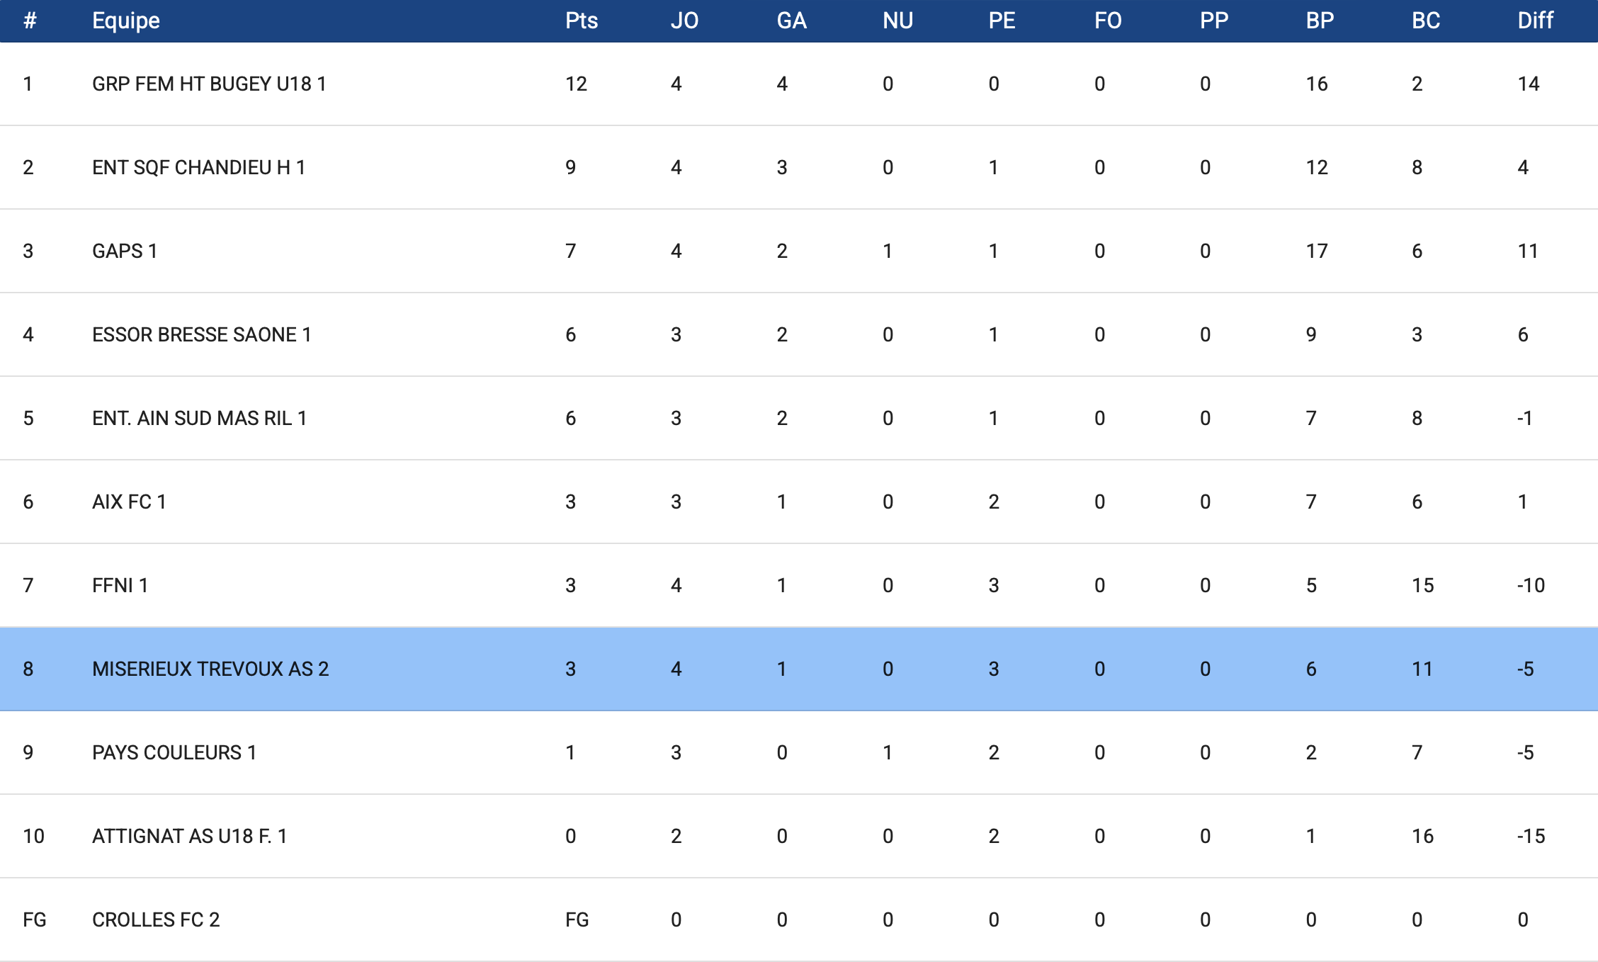This screenshot has width=1598, height=962.
Task: Open the ENT SQF CHANDIEU H 1 team
Action: point(198,167)
